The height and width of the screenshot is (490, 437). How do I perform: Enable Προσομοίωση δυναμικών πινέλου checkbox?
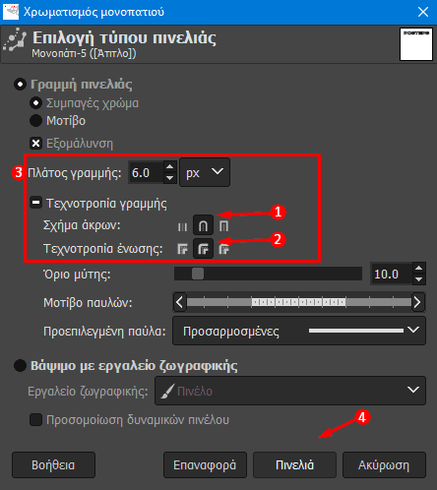click(35, 419)
